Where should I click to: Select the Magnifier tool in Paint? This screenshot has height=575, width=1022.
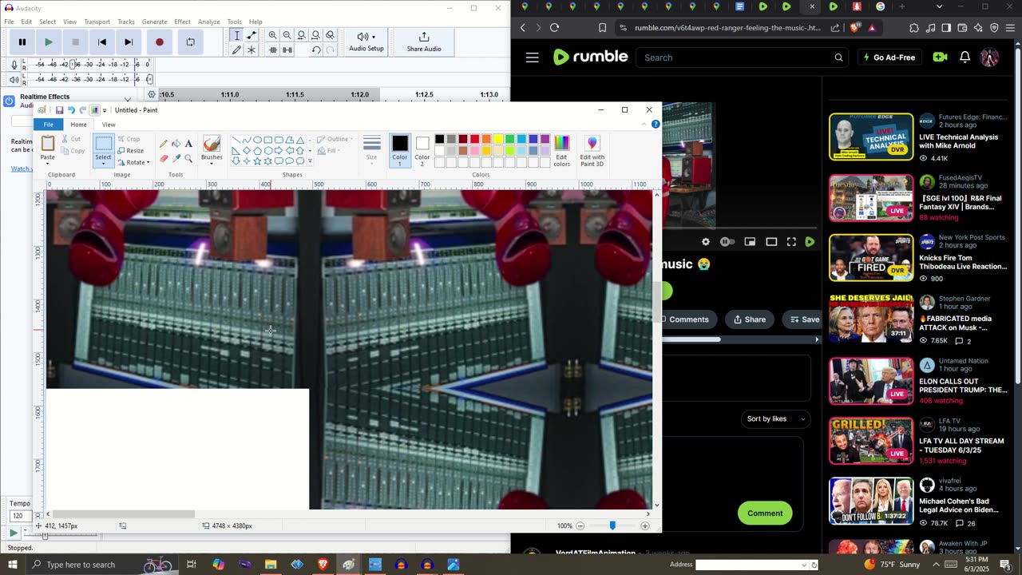click(188, 158)
